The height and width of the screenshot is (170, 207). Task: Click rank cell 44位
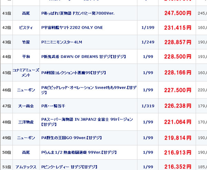(7, 57)
